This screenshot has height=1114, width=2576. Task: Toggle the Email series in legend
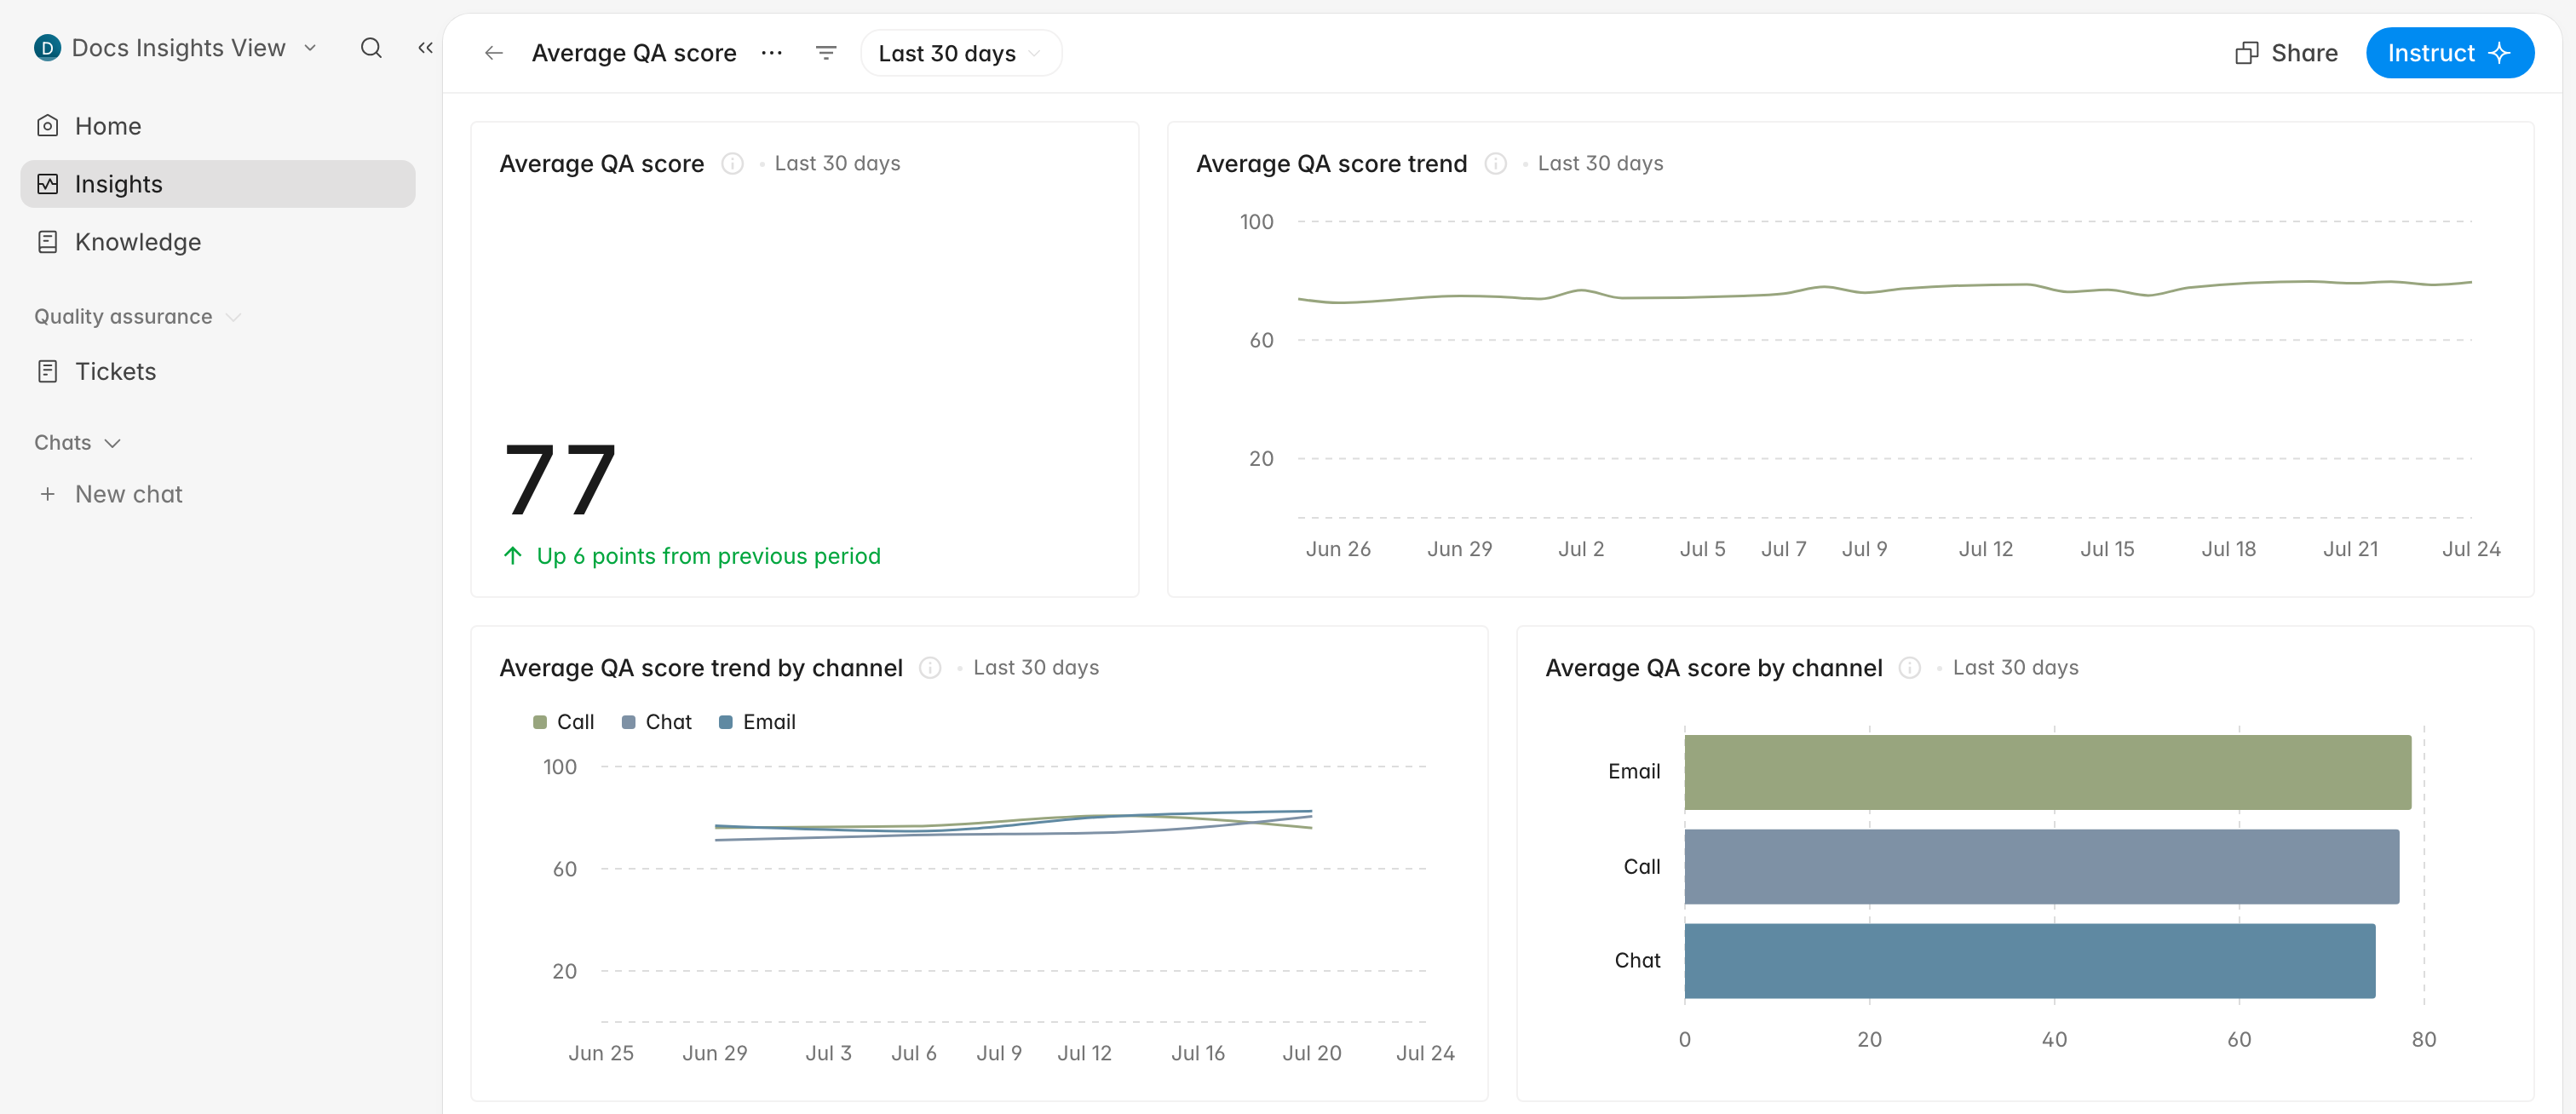(x=757, y=722)
